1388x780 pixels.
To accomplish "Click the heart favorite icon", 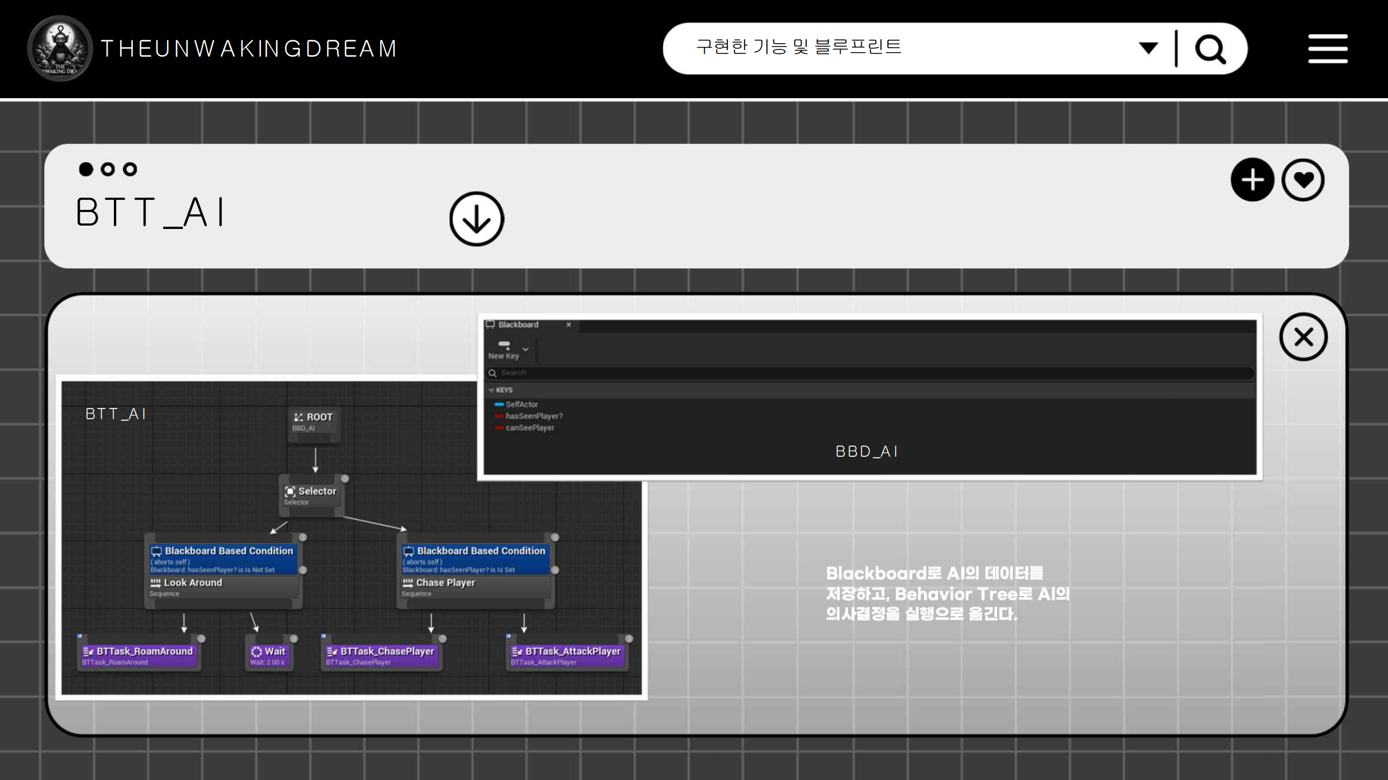I will coord(1303,180).
